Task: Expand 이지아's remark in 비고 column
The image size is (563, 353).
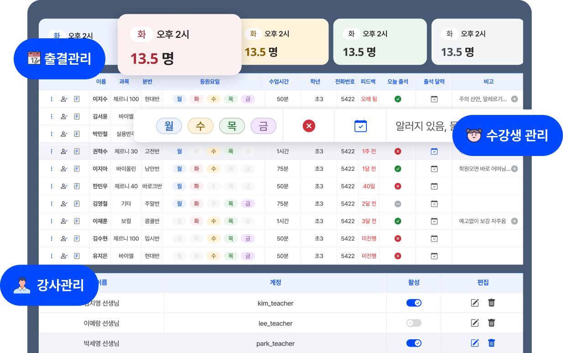Action: (514, 169)
